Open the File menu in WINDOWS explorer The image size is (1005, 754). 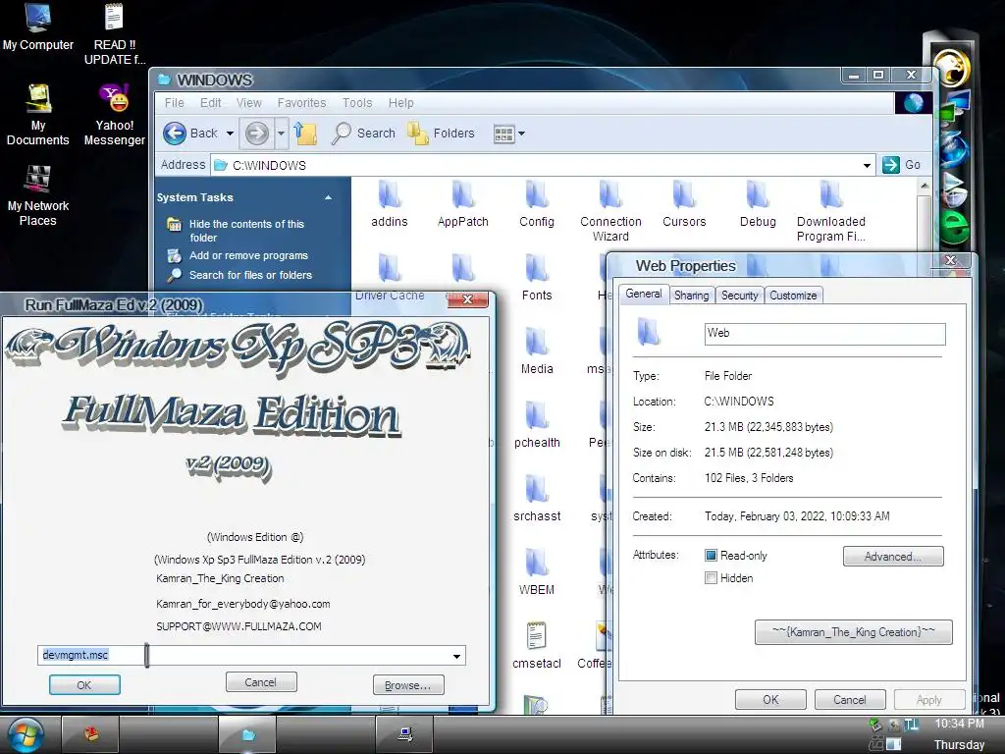pyautogui.click(x=174, y=102)
